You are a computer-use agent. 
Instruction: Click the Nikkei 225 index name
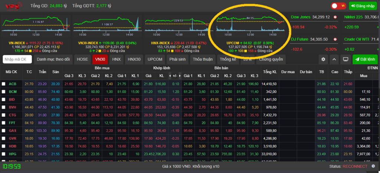[354, 17]
